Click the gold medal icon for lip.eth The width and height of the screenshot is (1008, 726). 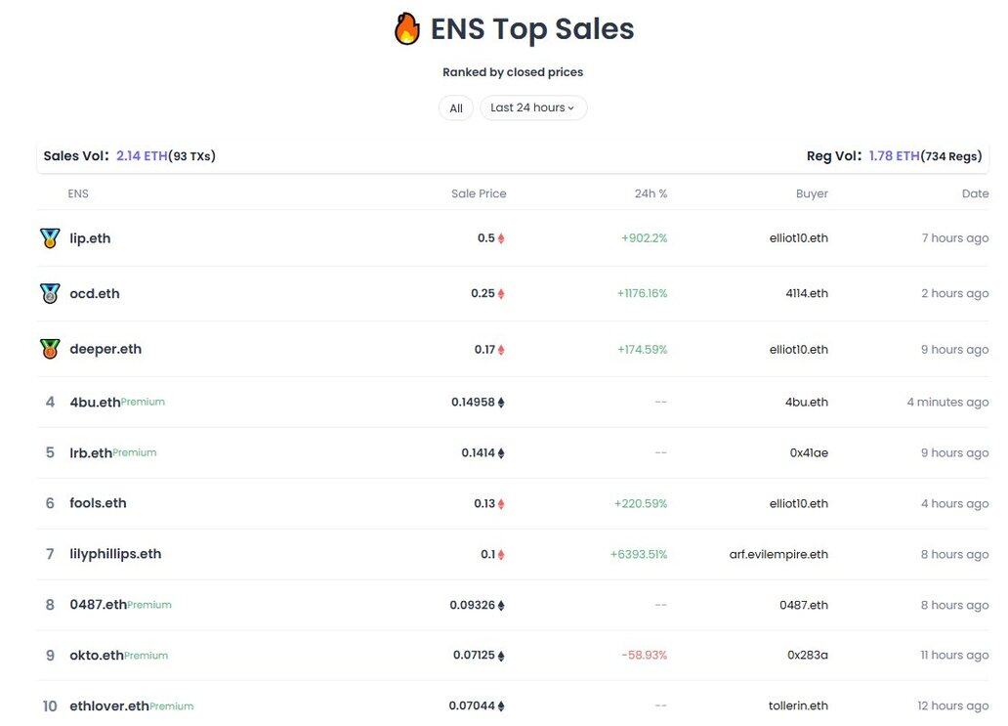pos(50,237)
